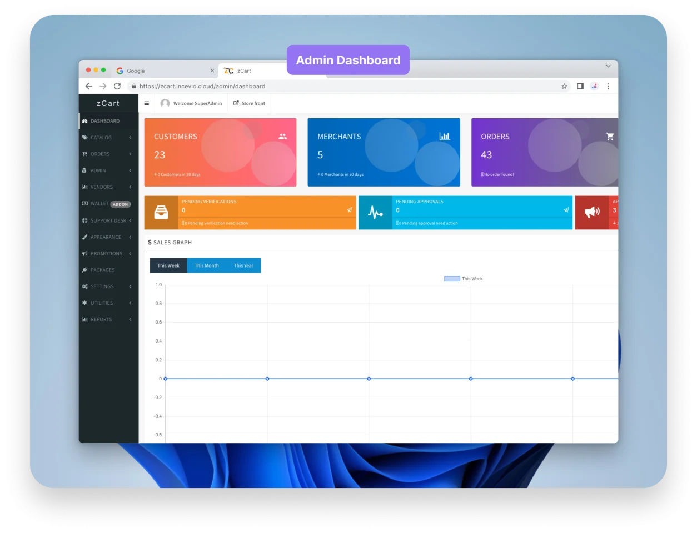Bookmark page with the star icon
The width and height of the screenshot is (697, 533).
(x=564, y=86)
